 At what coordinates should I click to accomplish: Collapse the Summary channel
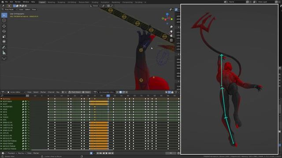[x=1, y=99]
